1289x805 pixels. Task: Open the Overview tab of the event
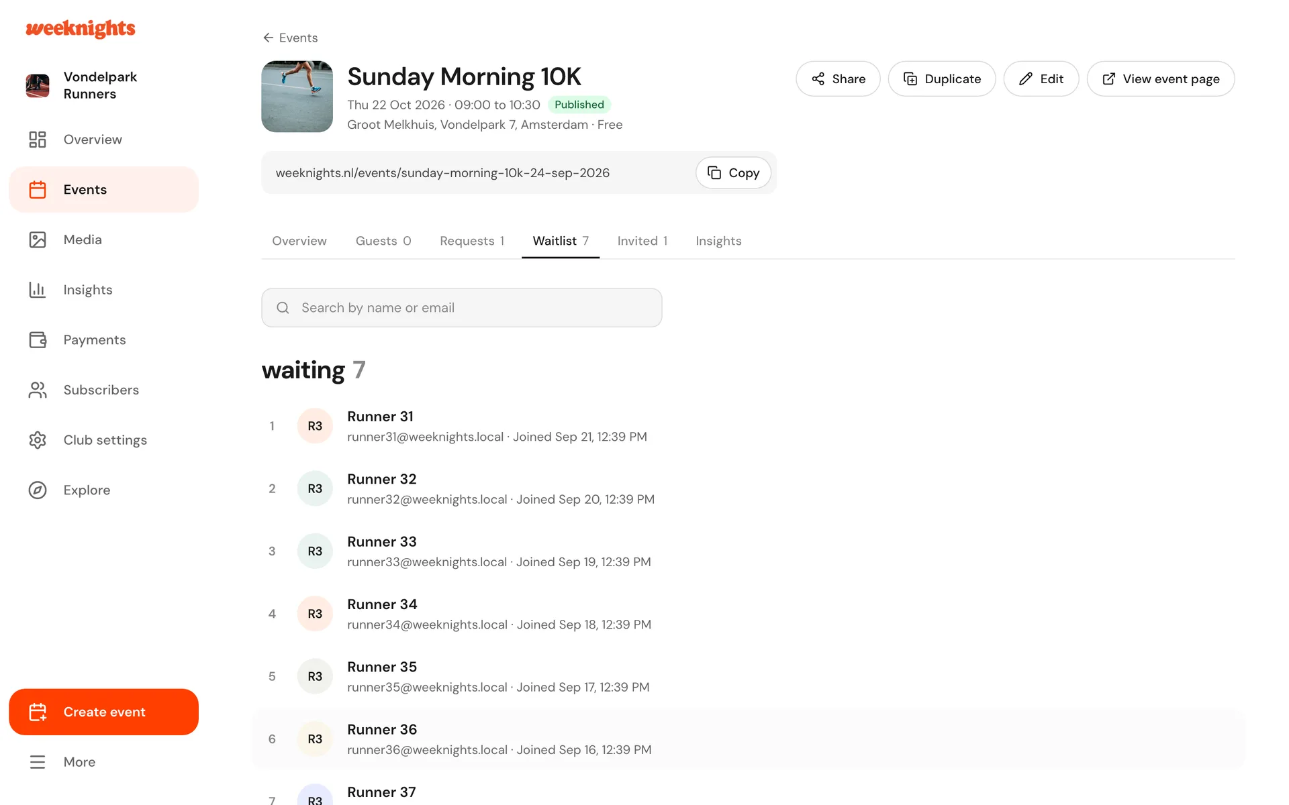299,241
